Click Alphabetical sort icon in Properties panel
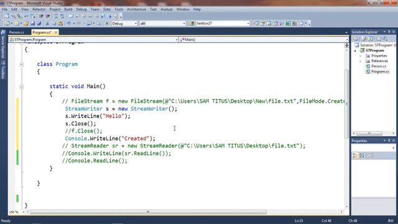 click(x=362, y=155)
